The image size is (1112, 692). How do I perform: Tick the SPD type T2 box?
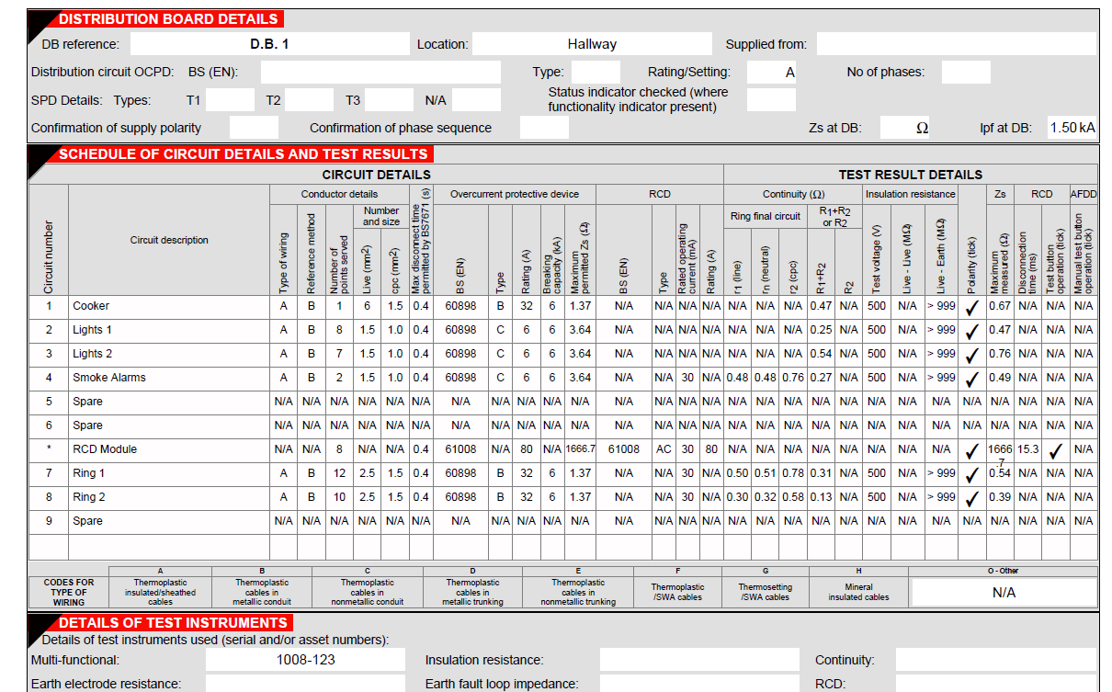[x=309, y=100]
